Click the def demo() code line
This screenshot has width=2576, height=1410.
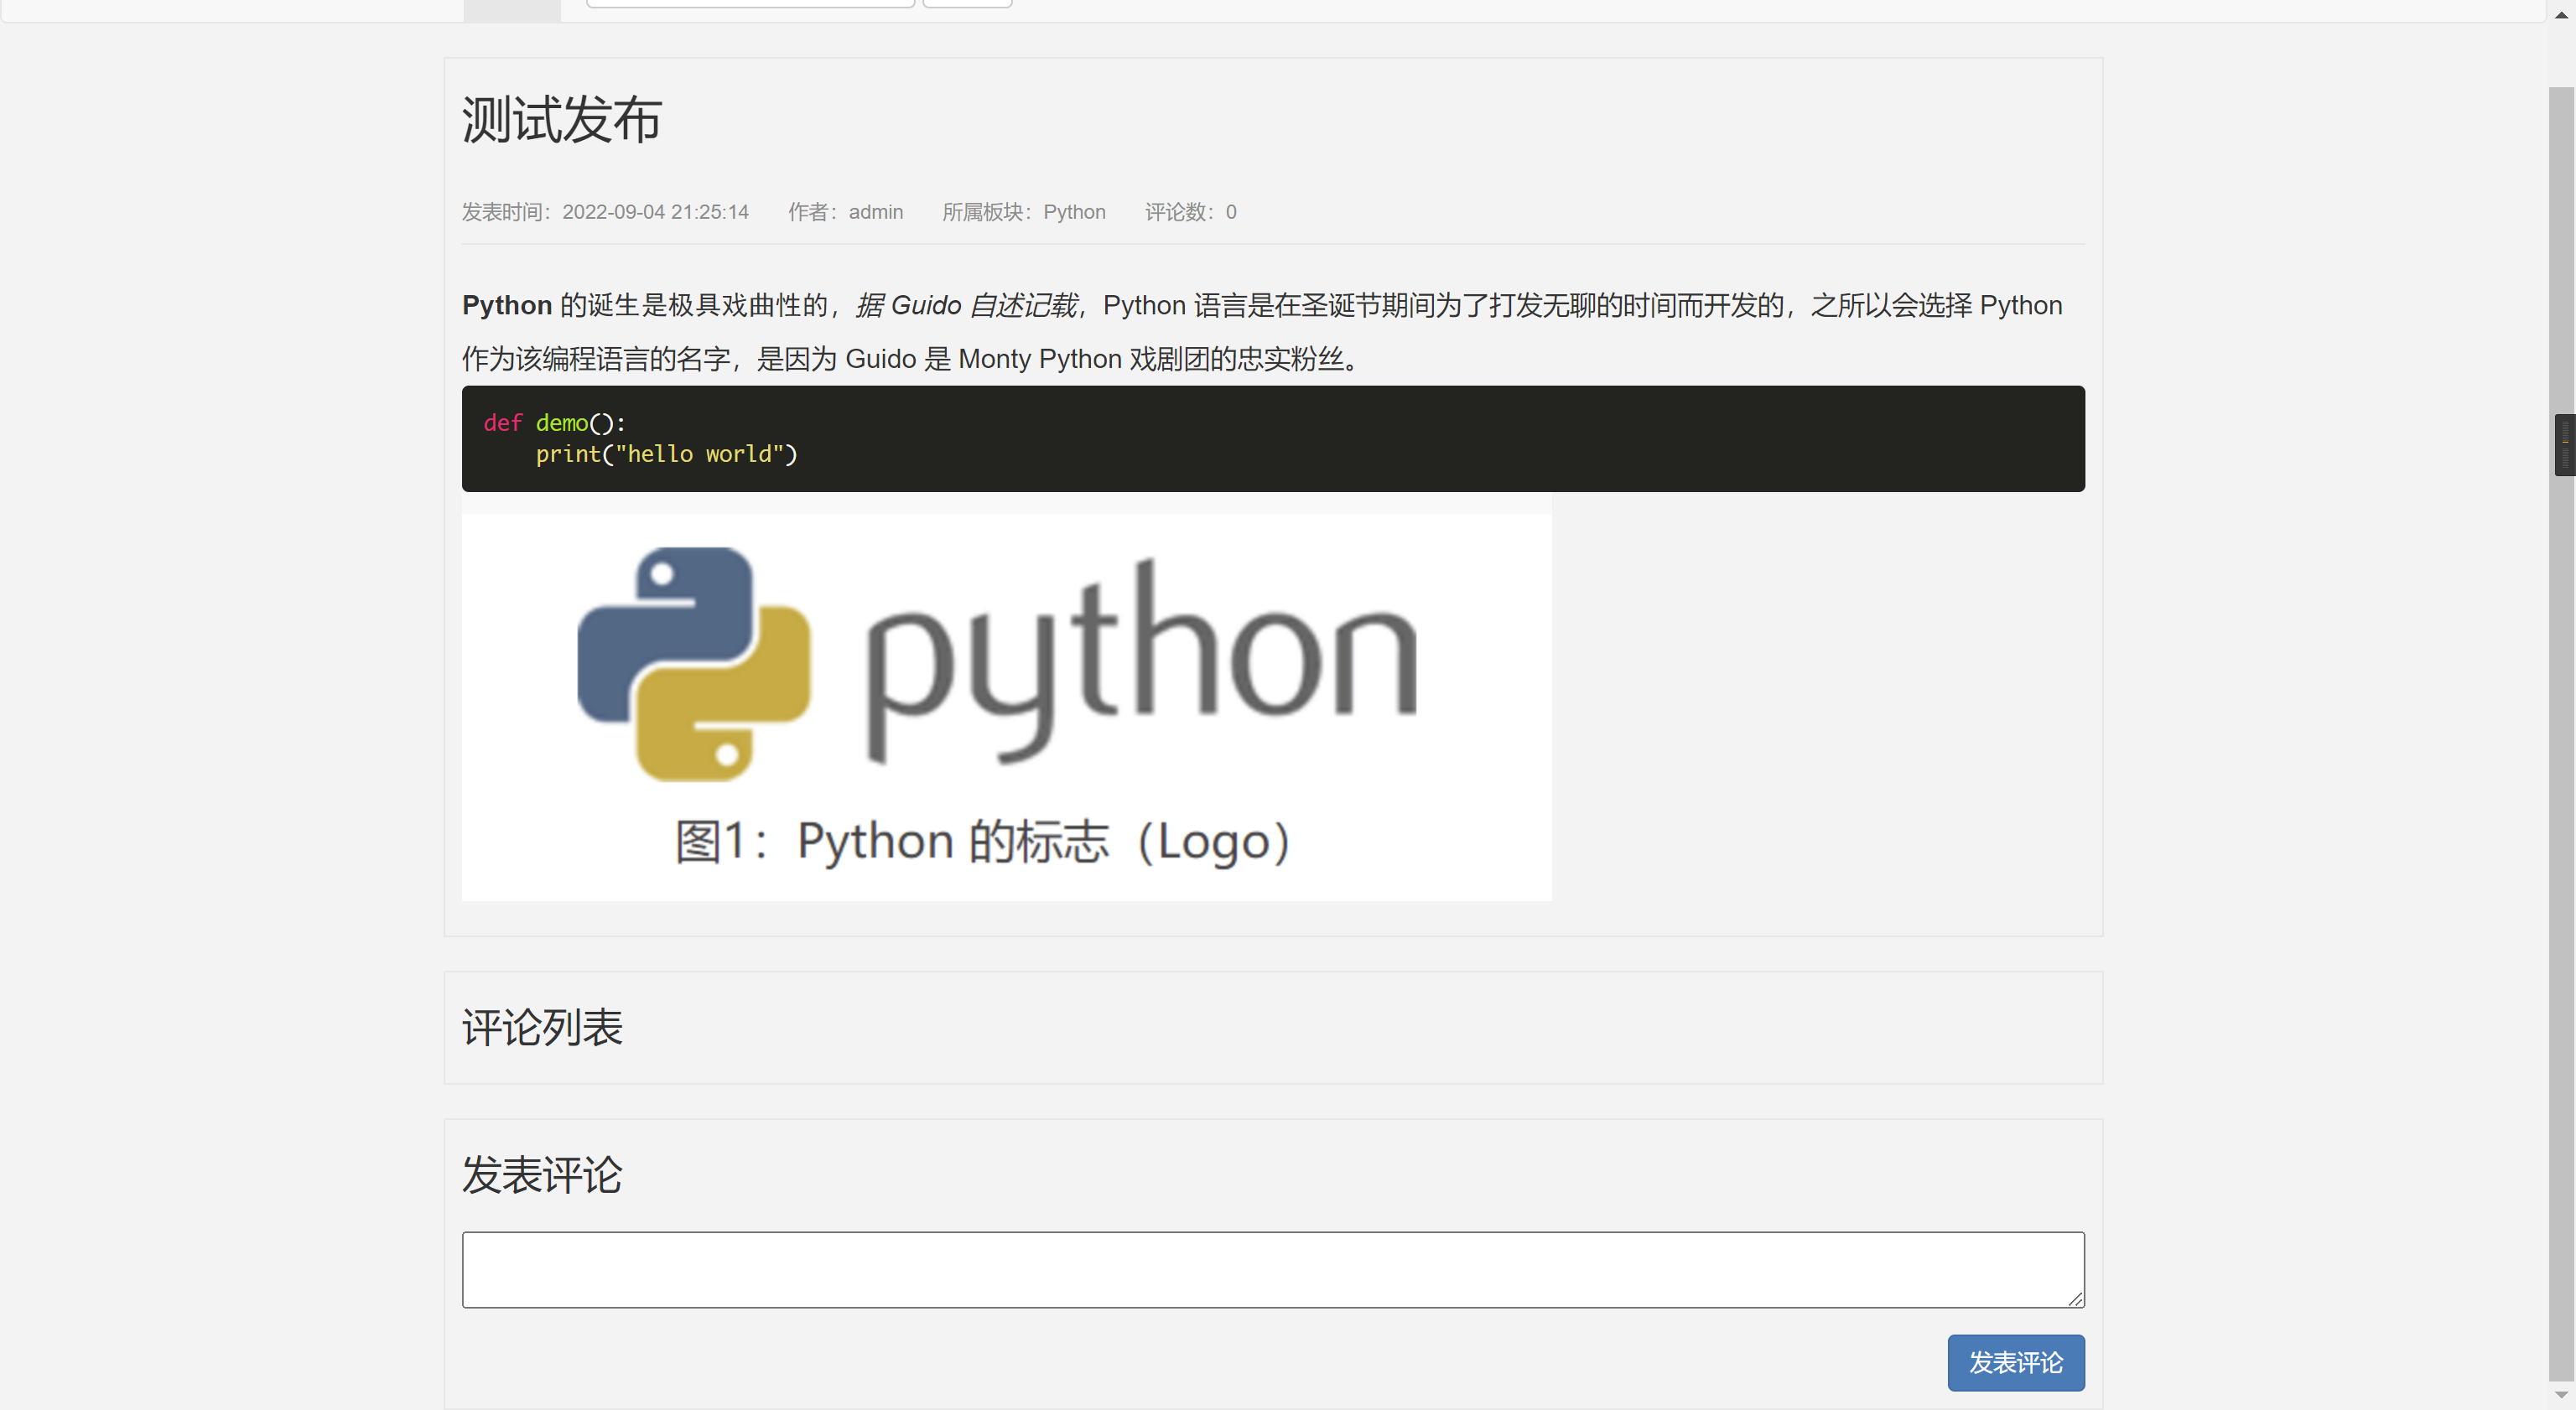pos(555,423)
